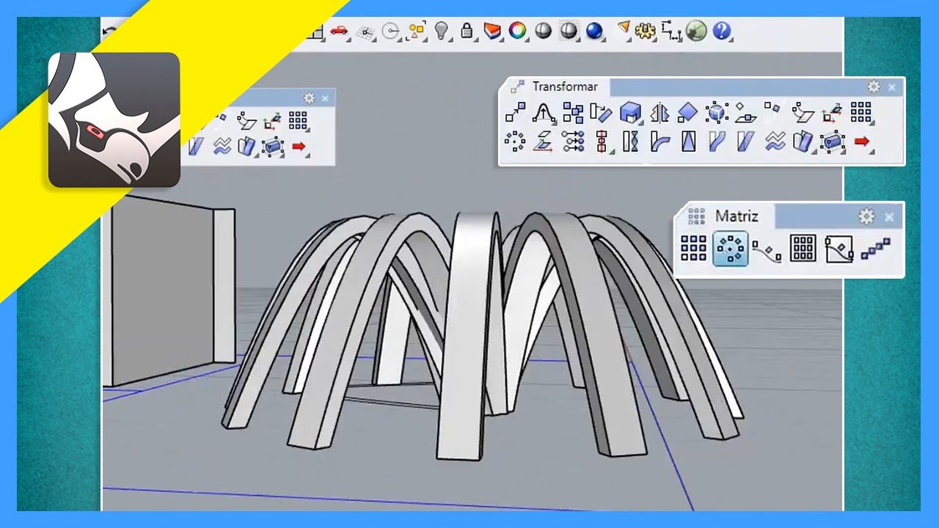
Task: Click the orange cone icon in toolbar
Action: pos(623,29)
